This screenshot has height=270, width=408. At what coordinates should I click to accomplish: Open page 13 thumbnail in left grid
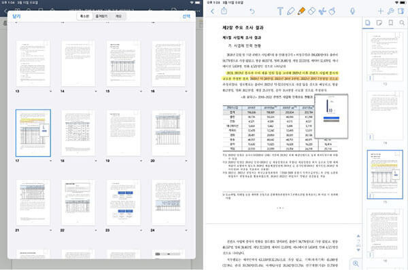tap(33, 64)
